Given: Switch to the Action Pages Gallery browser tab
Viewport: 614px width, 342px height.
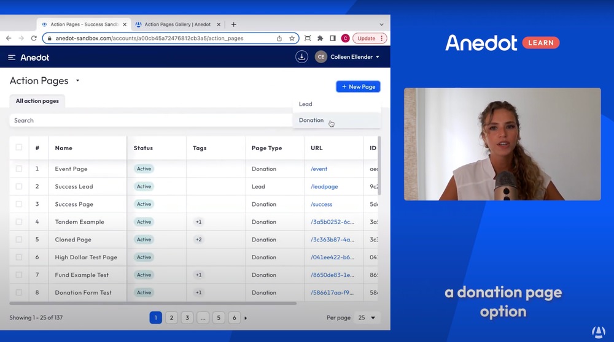Looking at the screenshot, I should (177, 25).
